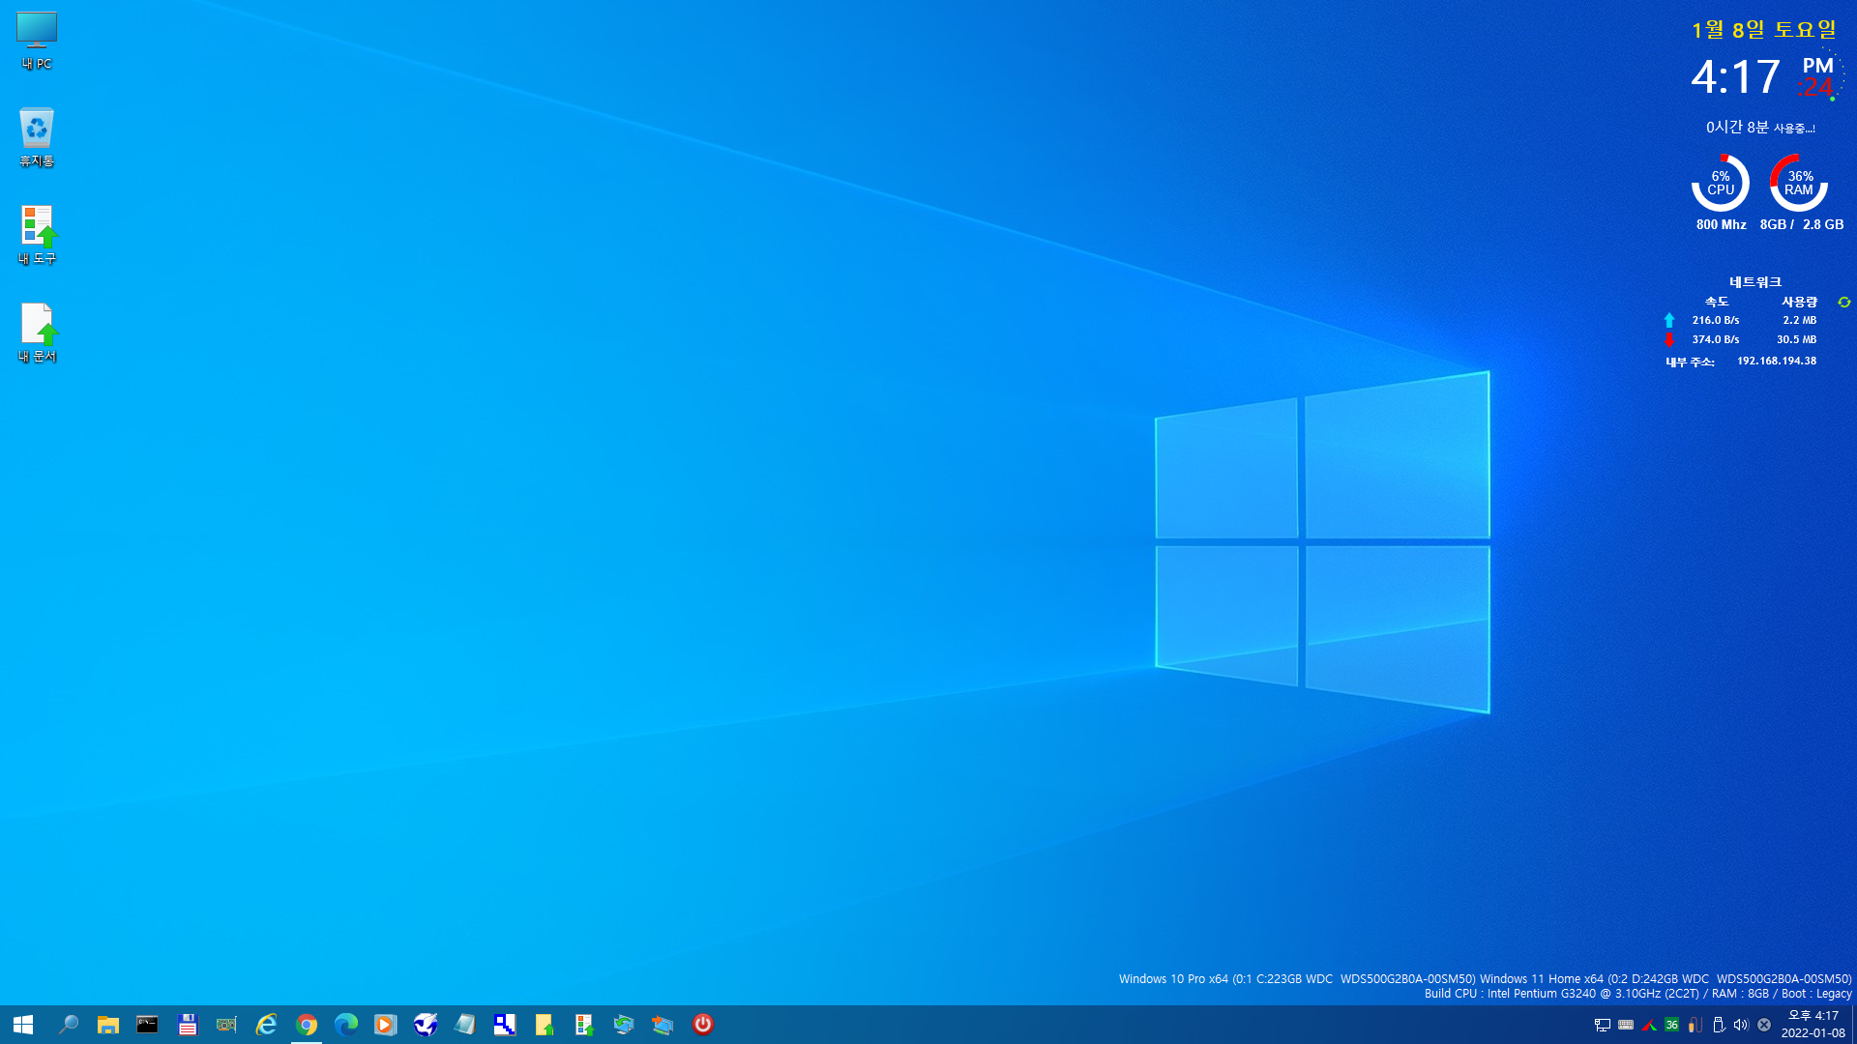Open the Windows Start menu
The width and height of the screenshot is (1857, 1044).
23,1025
